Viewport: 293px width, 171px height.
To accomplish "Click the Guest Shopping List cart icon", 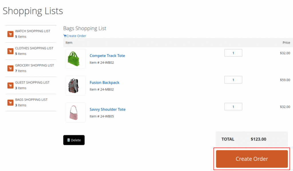I will 10,85.
